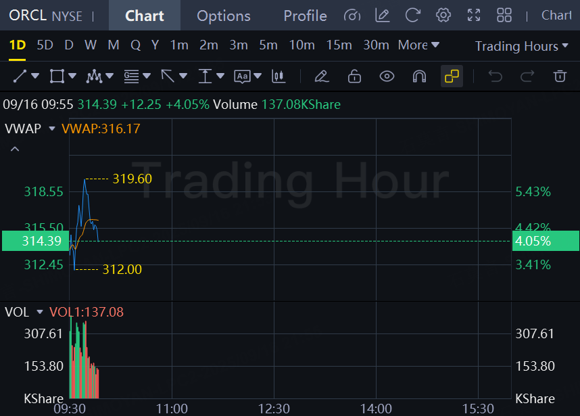Select the arrow drawing tool

[x=168, y=76]
